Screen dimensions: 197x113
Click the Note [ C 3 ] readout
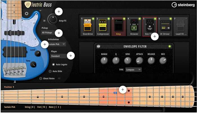pyautogui.click(x=55, y=107)
